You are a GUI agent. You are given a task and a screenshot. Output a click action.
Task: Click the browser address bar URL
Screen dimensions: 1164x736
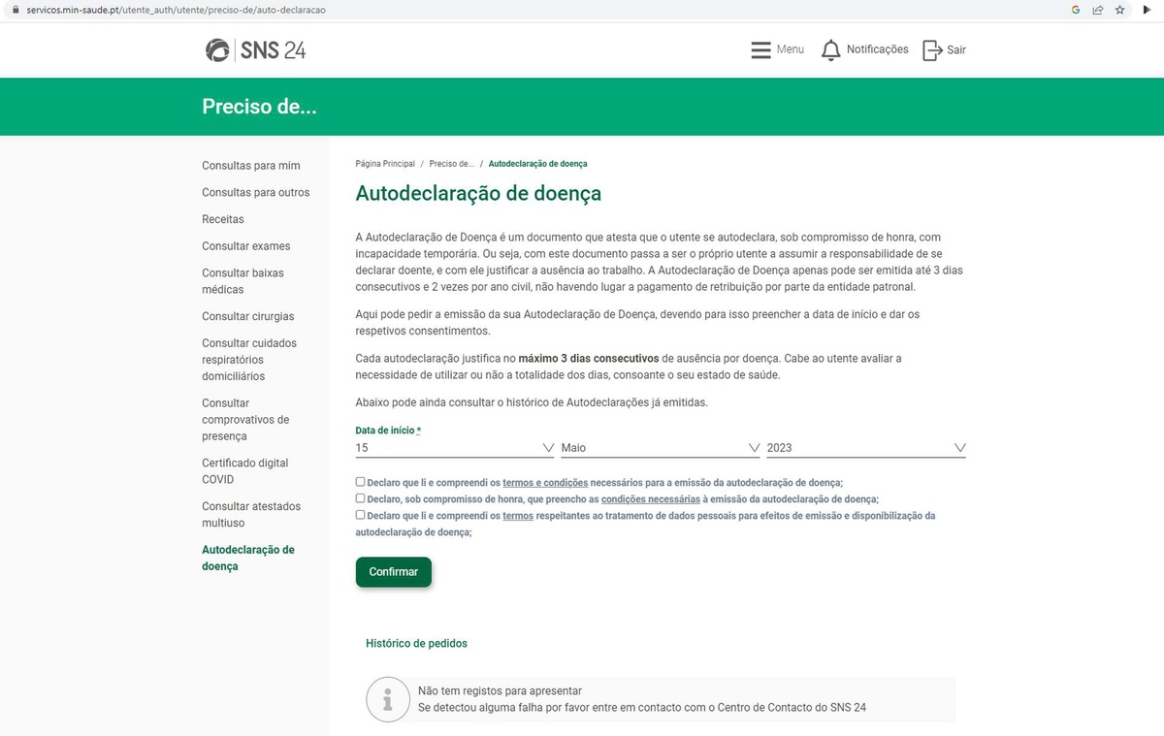[x=177, y=10]
